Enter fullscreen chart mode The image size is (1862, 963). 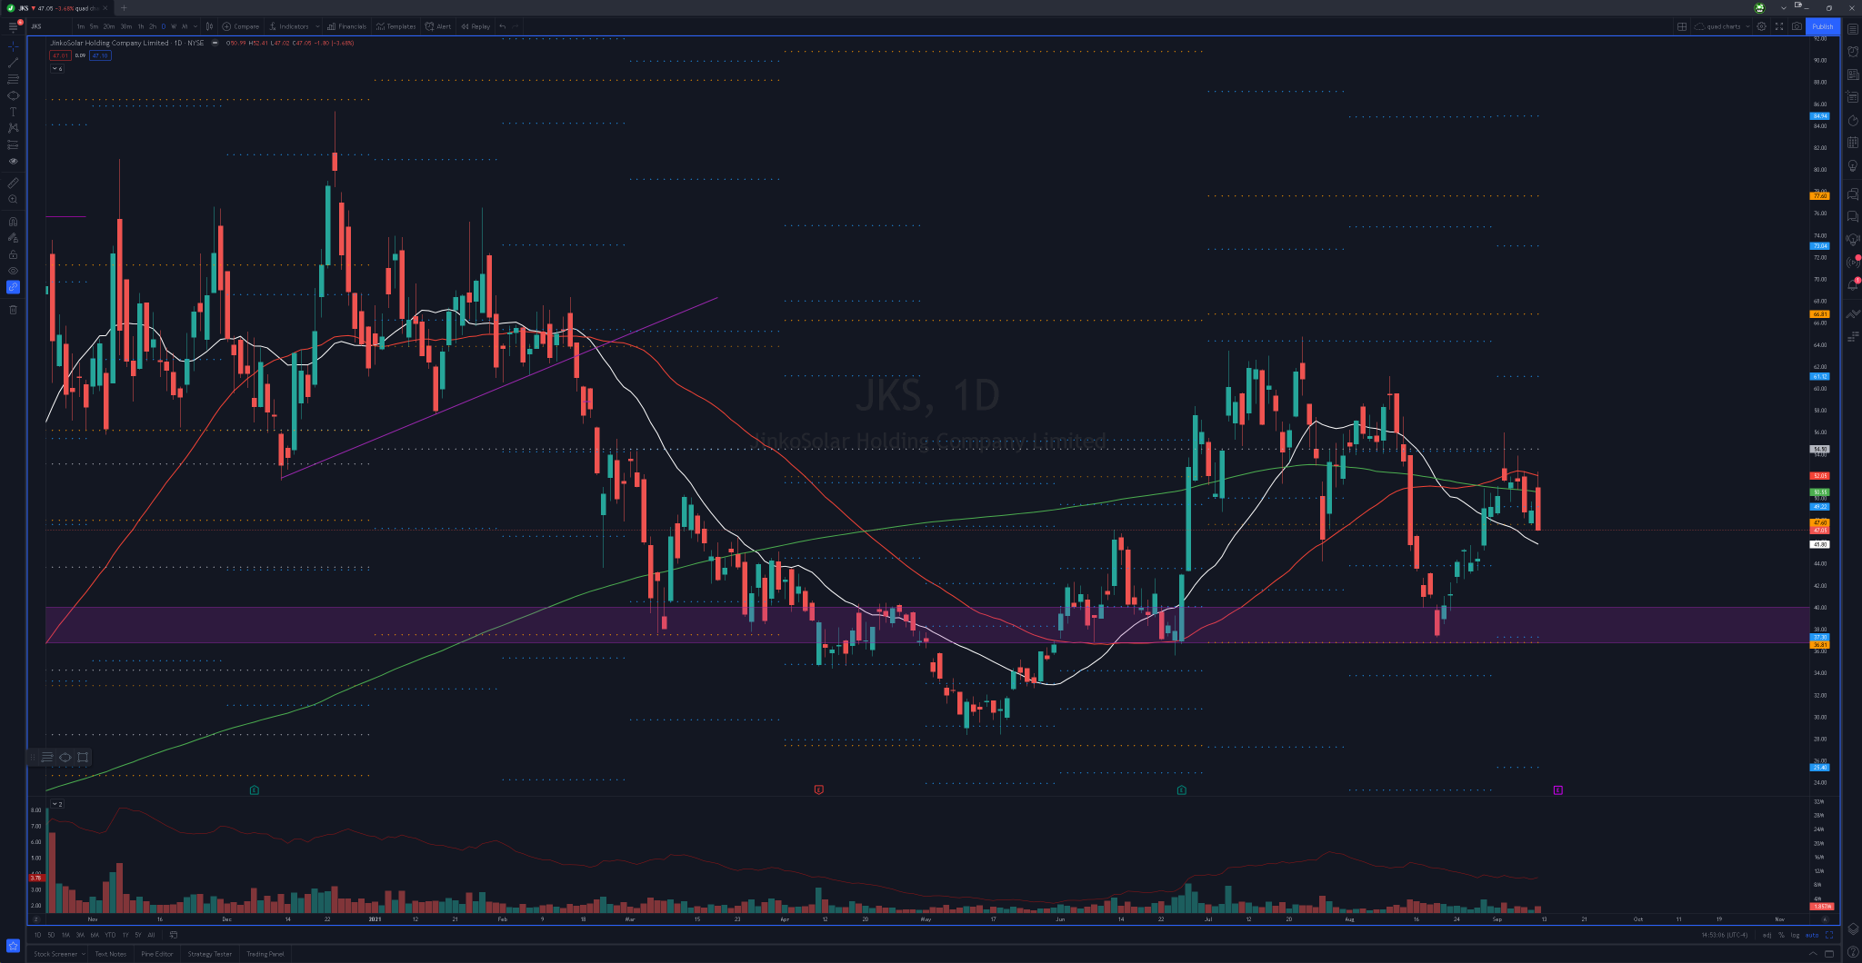[1779, 26]
